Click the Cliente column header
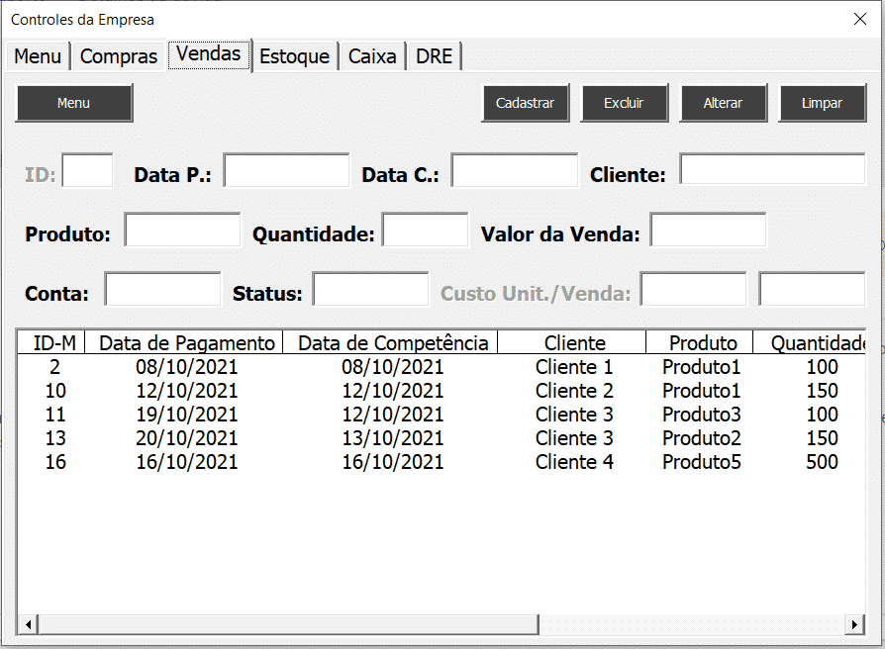The image size is (885, 649). click(572, 343)
